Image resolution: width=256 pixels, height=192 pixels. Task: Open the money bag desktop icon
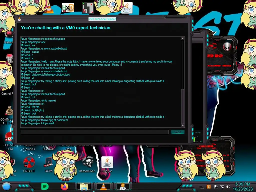9,111
